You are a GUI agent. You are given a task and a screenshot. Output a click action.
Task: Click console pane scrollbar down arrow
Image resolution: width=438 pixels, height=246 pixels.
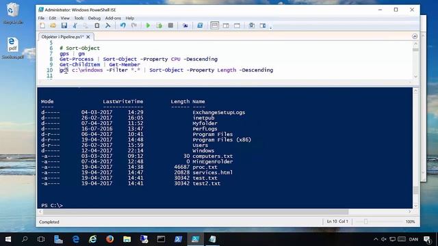click(x=415, y=206)
